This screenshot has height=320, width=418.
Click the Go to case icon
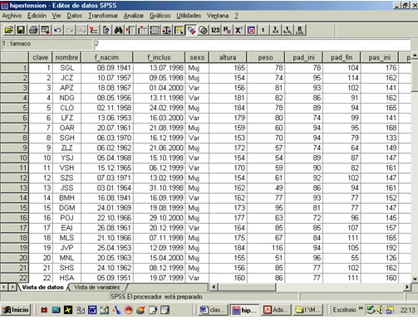pyautogui.click(x=94, y=30)
